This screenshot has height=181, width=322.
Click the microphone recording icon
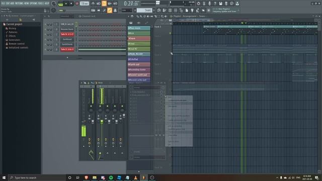tap(209, 4)
